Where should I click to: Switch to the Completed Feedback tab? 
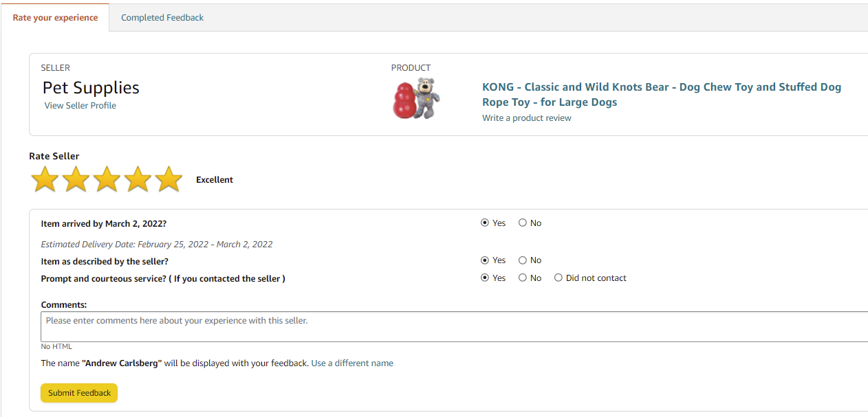pyautogui.click(x=162, y=18)
